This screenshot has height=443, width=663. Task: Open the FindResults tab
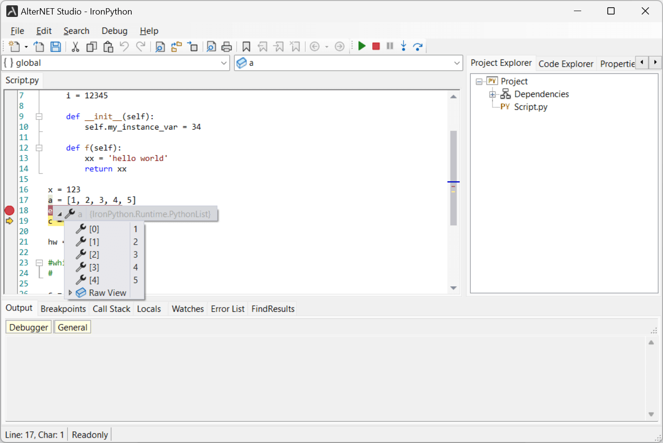pyautogui.click(x=273, y=309)
